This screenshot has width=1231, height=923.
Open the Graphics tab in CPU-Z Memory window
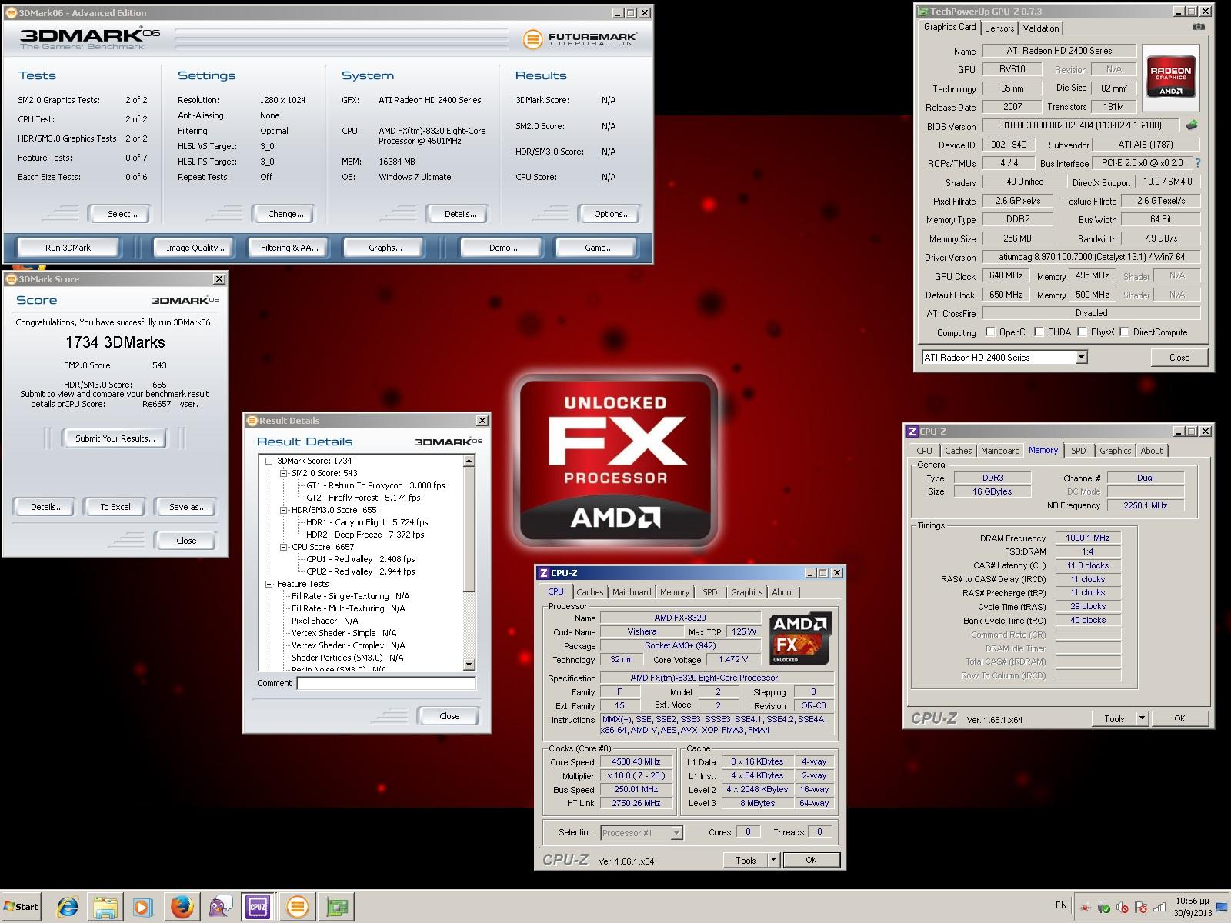click(x=1115, y=451)
